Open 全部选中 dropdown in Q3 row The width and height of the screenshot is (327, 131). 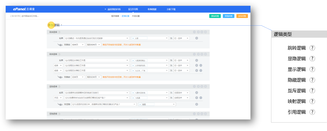(181, 93)
